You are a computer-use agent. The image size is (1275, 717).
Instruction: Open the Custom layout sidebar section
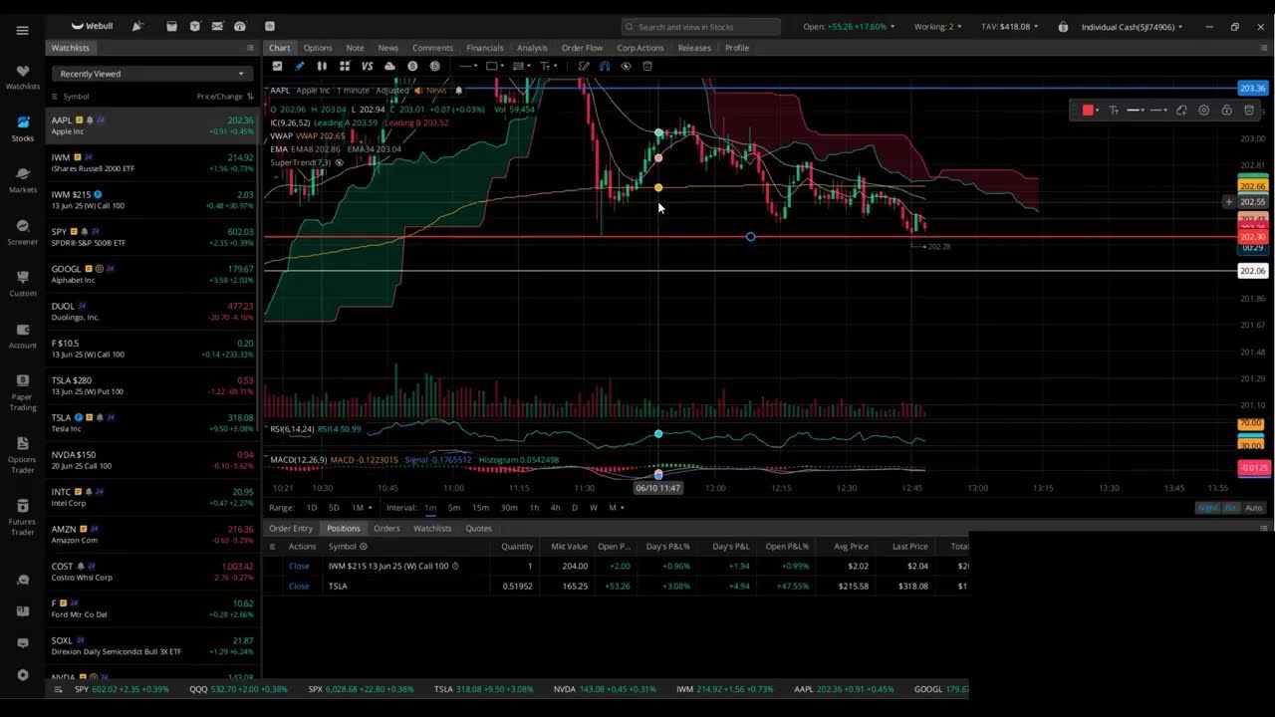(x=23, y=283)
